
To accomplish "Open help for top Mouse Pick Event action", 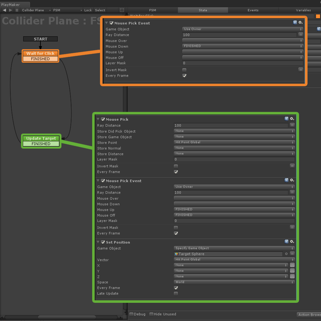I will (295, 23).
